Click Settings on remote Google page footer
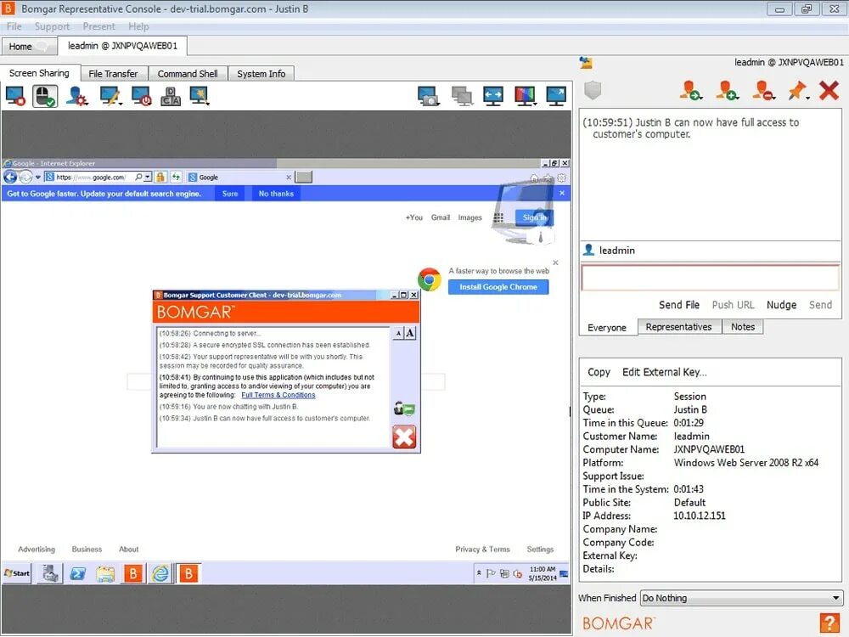Screen dimensions: 849x637 click(x=540, y=549)
